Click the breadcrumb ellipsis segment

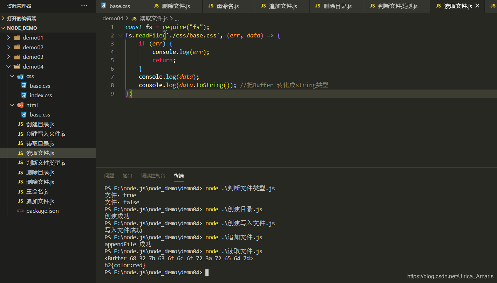(177, 19)
